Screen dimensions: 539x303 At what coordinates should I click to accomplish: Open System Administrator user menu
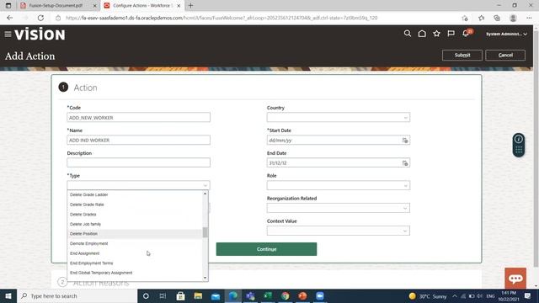click(506, 34)
